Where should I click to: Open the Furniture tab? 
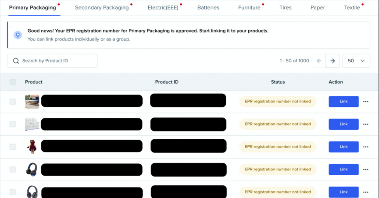coord(249,7)
